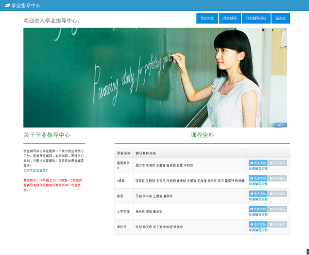Click 我要辅导 for 高等数学B
This screenshot has width=309, height=255.
[278, 163]
